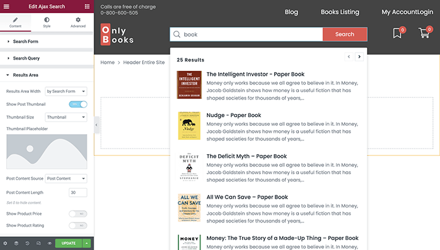Open Nudge – Paper Book result
This screenshot has height=250, width=440.
[234, 115]
